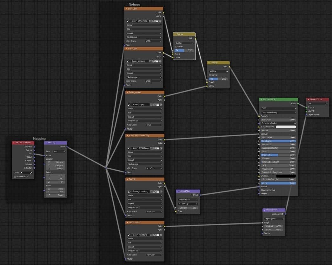The height and width of the screenshot is (265, 332).
Task: Adjust Roughness slider in Principled BSDF
Action: click(x=278, y=141)
